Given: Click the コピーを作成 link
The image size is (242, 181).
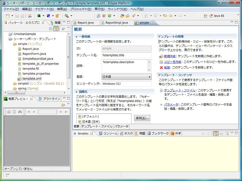Looking at the screenshot, I should click(173, 62).
